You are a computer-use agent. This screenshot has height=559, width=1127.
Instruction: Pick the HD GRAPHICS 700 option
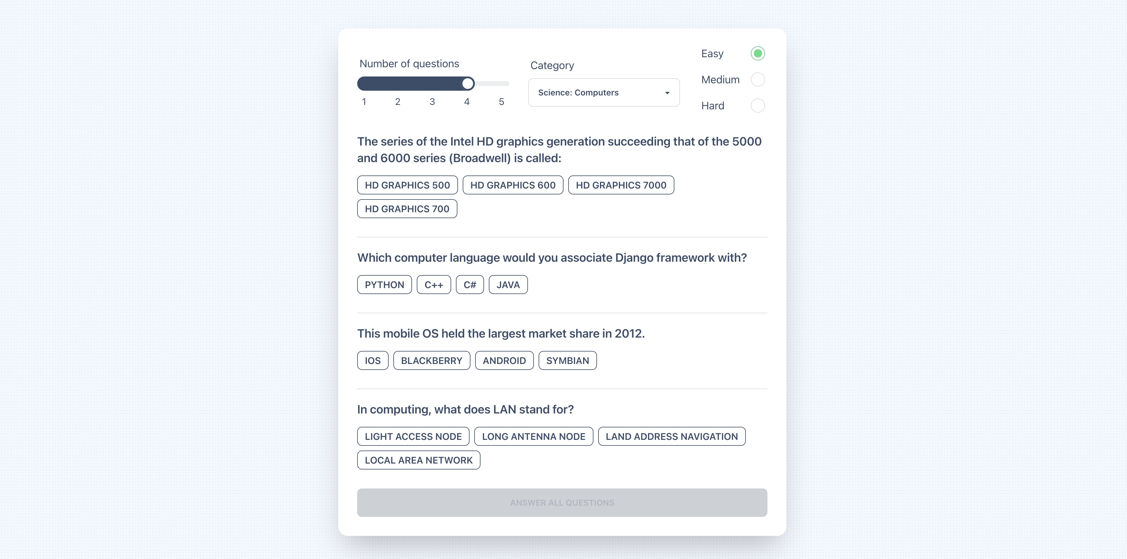tap(407, 209)
